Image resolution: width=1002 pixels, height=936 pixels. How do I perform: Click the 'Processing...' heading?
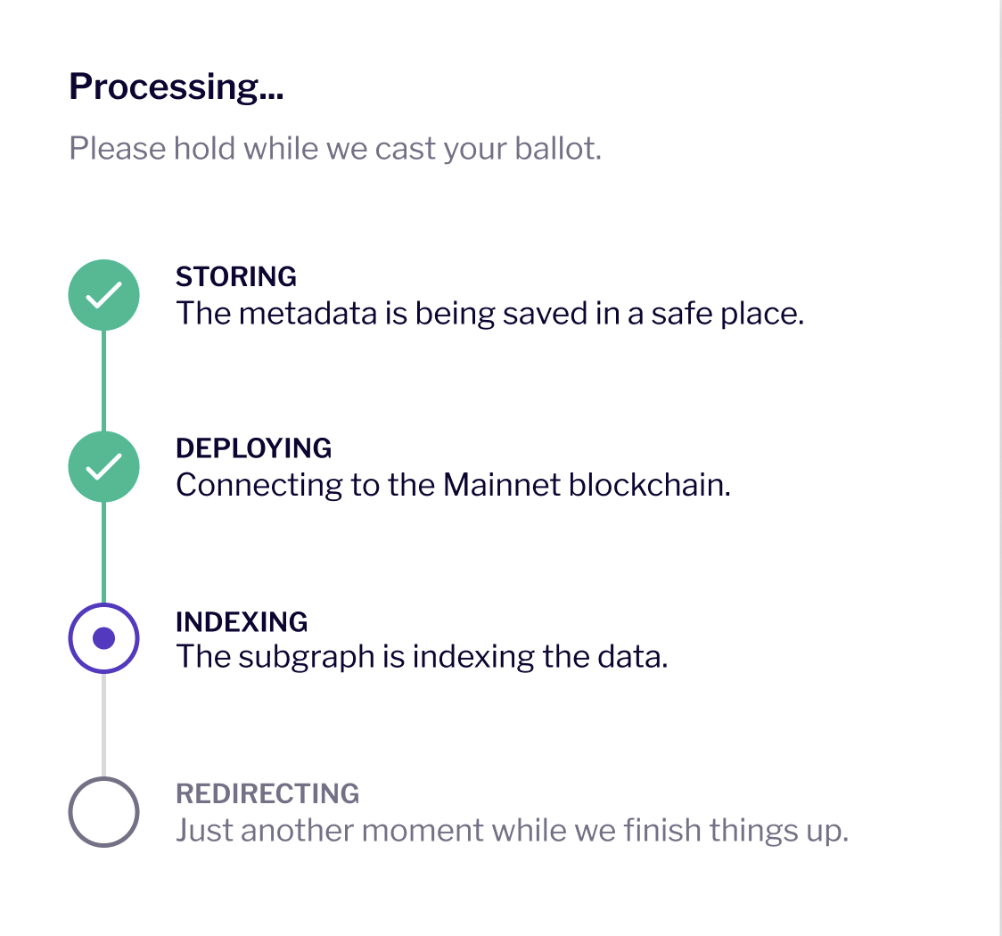coord(177,86)
